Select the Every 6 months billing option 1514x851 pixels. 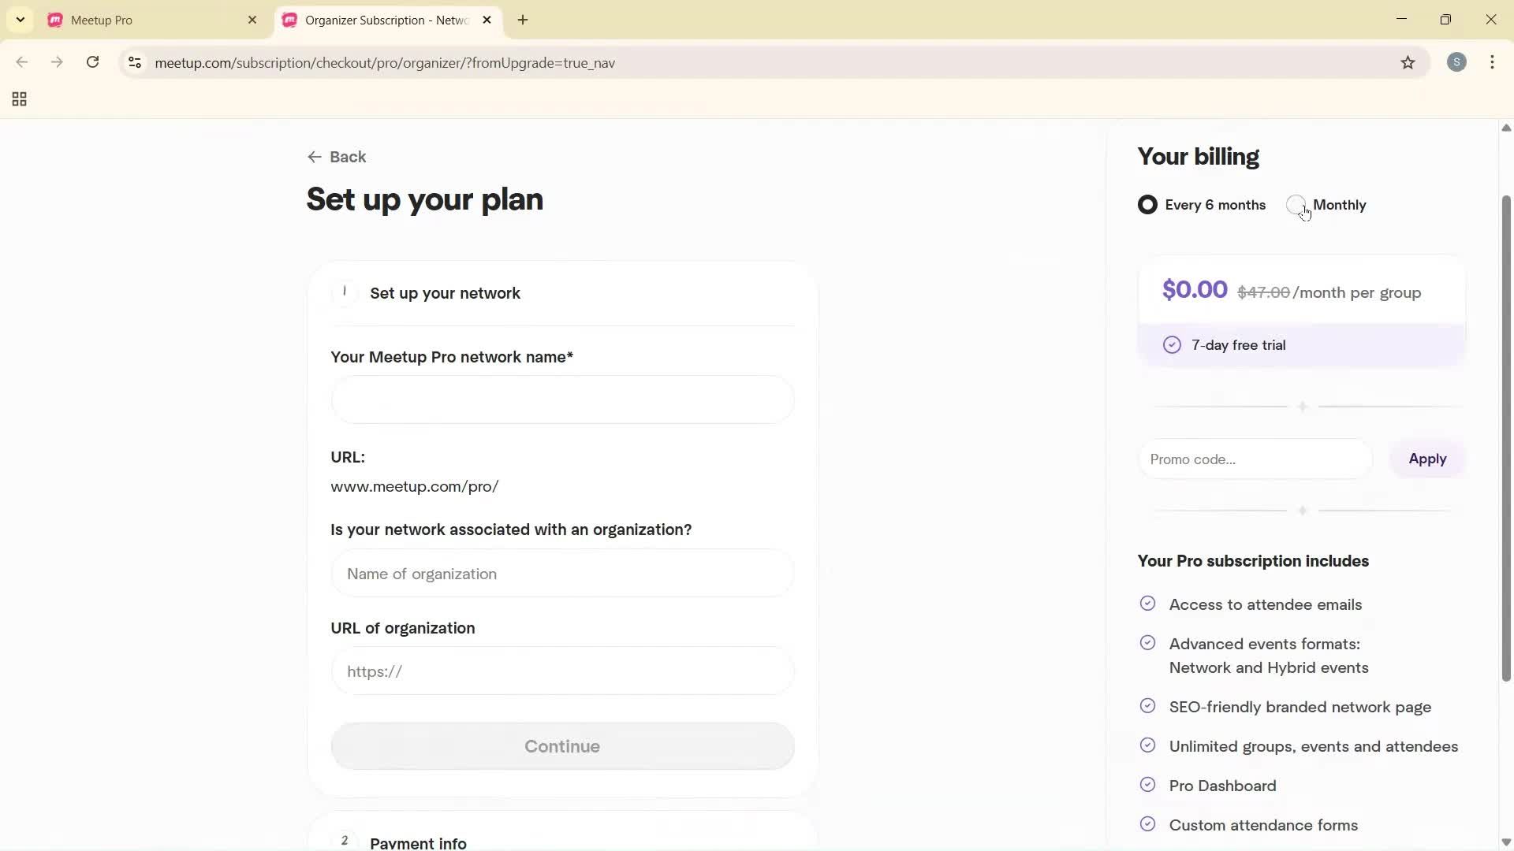[x=1147, y=204]
